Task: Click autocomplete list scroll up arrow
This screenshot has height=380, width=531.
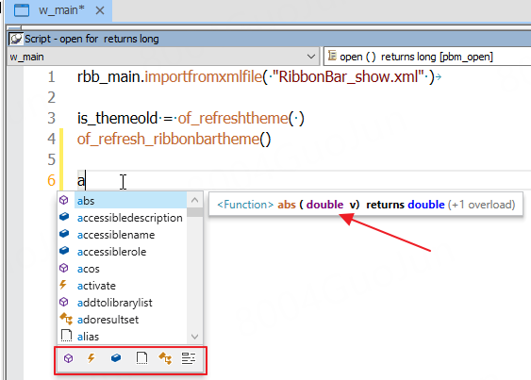Action: coord(194,200)
